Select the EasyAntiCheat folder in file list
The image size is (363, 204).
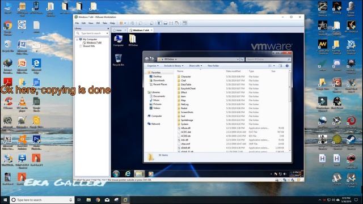point(187,88)
